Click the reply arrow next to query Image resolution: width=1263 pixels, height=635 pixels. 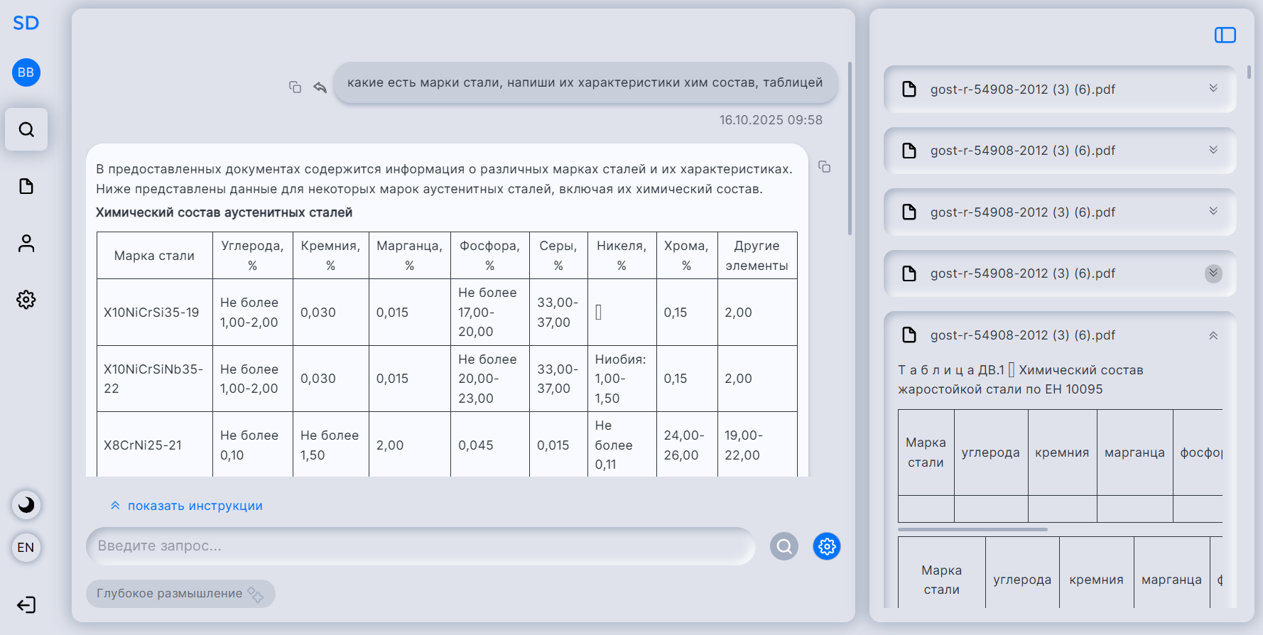click(320, 87)
